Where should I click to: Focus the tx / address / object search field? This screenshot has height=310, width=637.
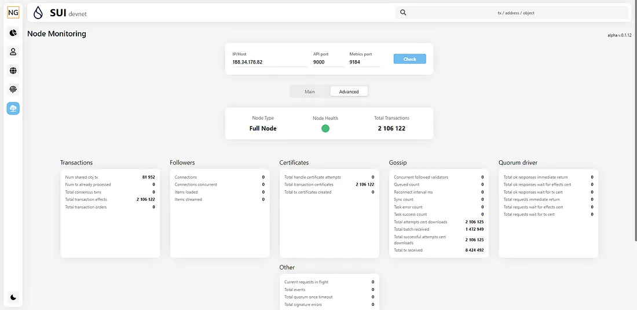(x=515, y=13)
